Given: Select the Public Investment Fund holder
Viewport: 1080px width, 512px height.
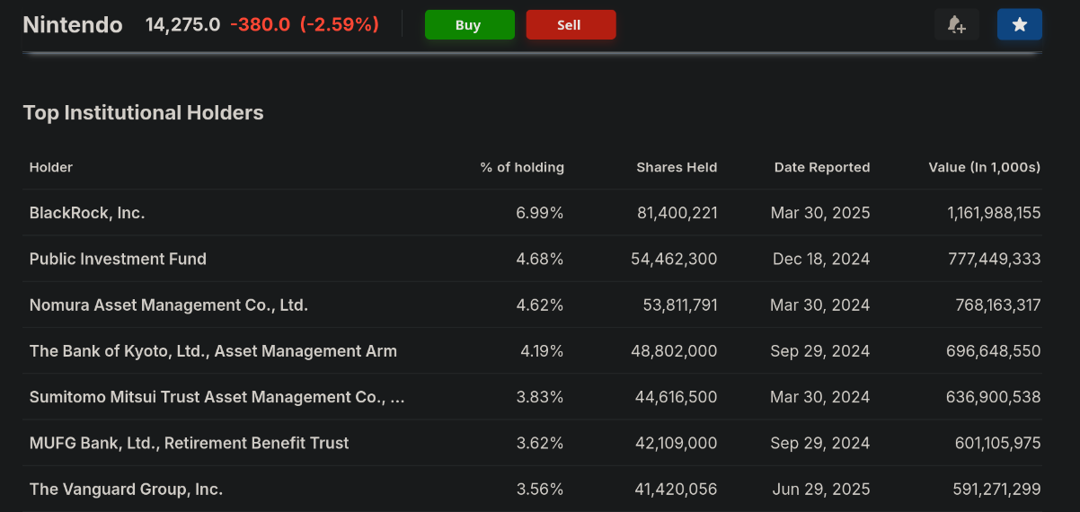Looking at the screenshot, I should point(118,259).
